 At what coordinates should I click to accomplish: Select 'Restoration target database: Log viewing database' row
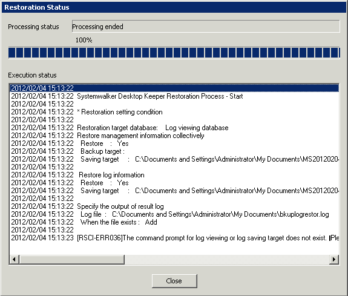174,128
